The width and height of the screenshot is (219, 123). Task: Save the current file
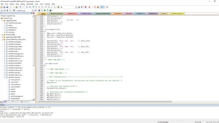click(x=4, y=7)
